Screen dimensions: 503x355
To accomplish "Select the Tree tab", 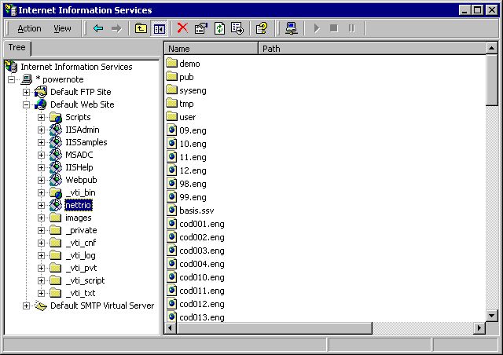I will pyautogui.click(x=17, y=48).
